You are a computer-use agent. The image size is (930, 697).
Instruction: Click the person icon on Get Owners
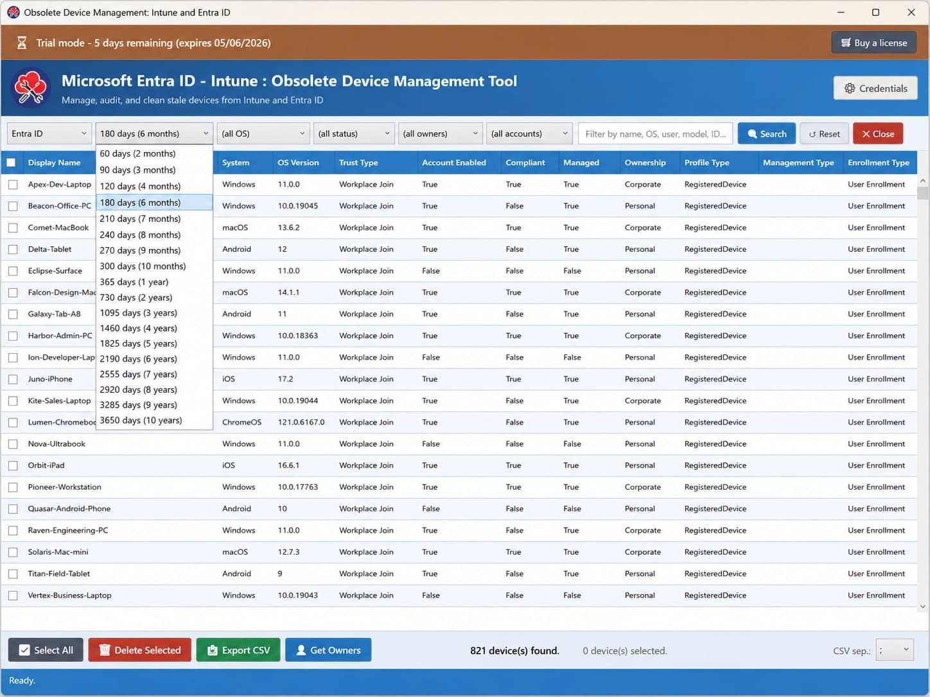301,650
